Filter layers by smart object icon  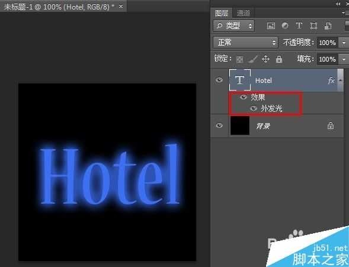point(328,26)
